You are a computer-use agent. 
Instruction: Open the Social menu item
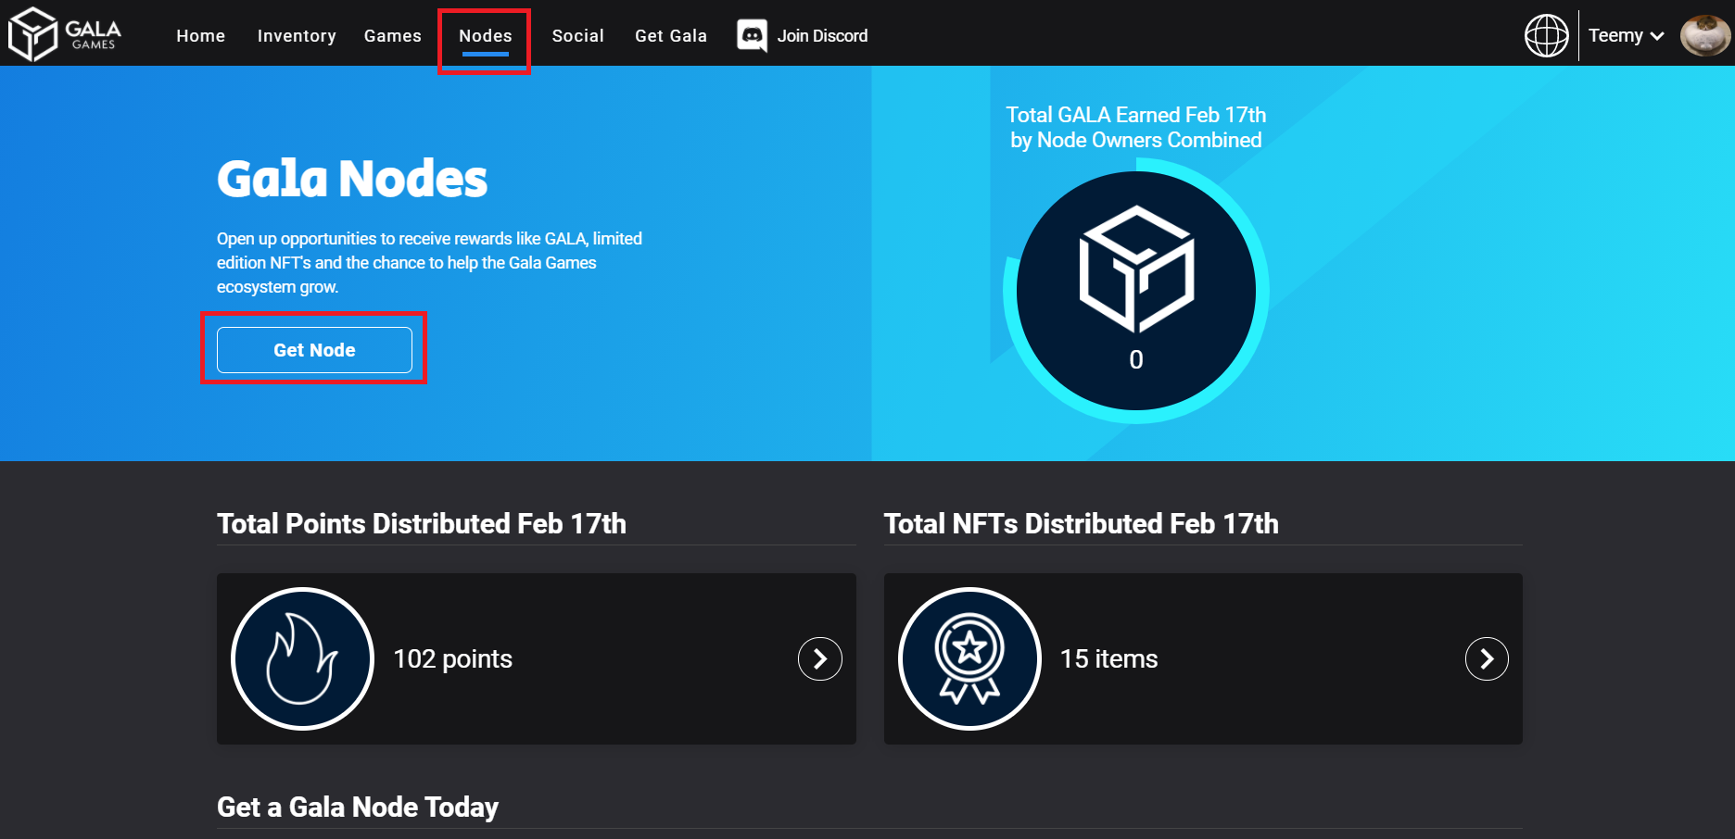point(578,35)
